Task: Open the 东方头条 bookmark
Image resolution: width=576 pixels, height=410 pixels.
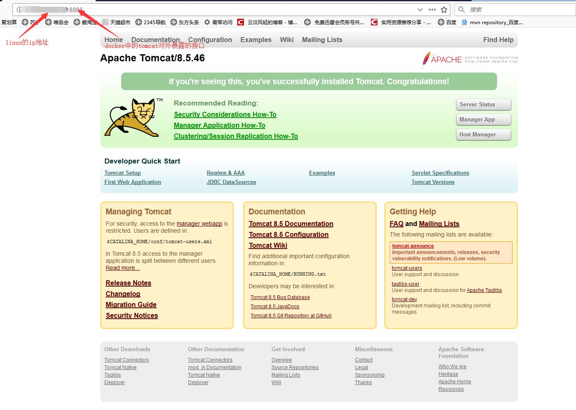Action: pos(185,23)
